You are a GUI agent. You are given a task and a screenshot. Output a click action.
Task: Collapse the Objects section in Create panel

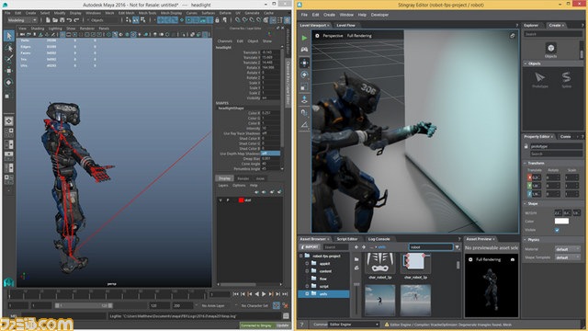[526, 63]
